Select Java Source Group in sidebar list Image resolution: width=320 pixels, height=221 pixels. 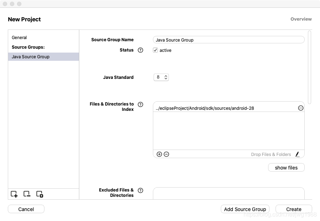31,57
